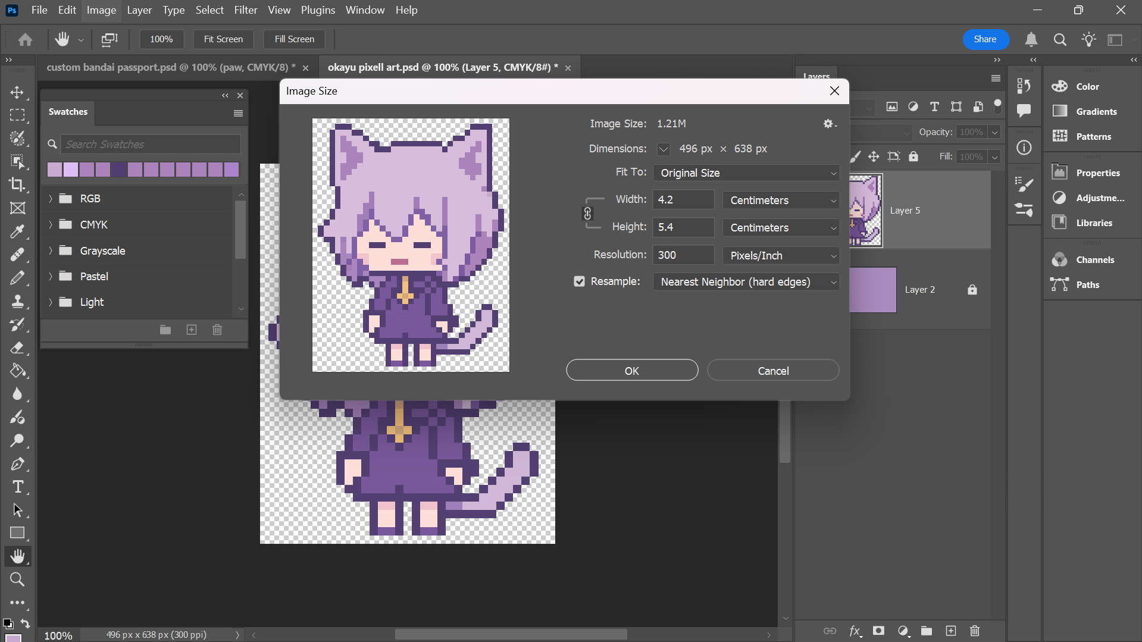Open the Fit To dropdown
The height and width of the screenshot is (642, 1142).
pos(746,173)
